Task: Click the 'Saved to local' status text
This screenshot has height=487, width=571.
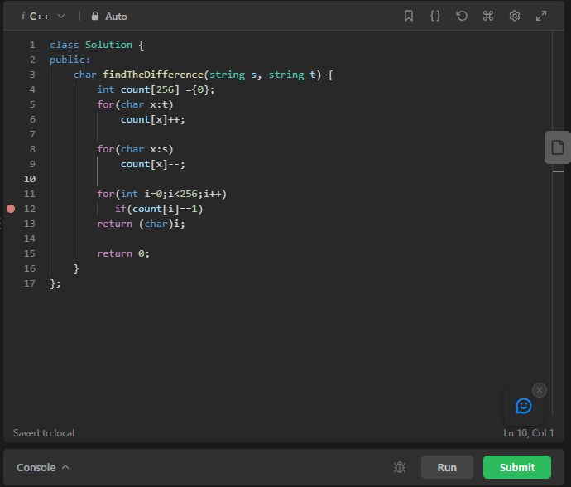Action: point(44,433)
